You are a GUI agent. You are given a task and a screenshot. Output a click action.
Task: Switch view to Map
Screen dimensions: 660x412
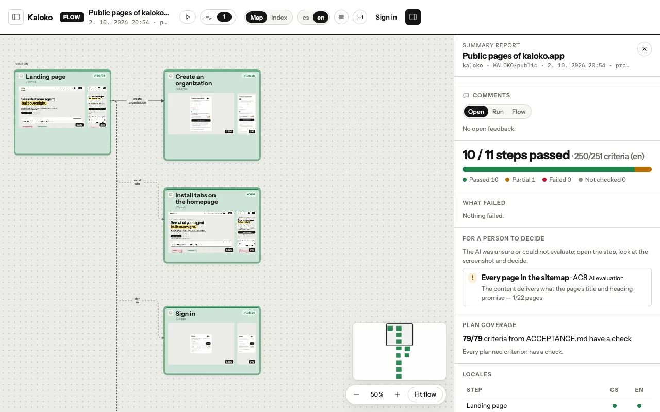[257, 17]
